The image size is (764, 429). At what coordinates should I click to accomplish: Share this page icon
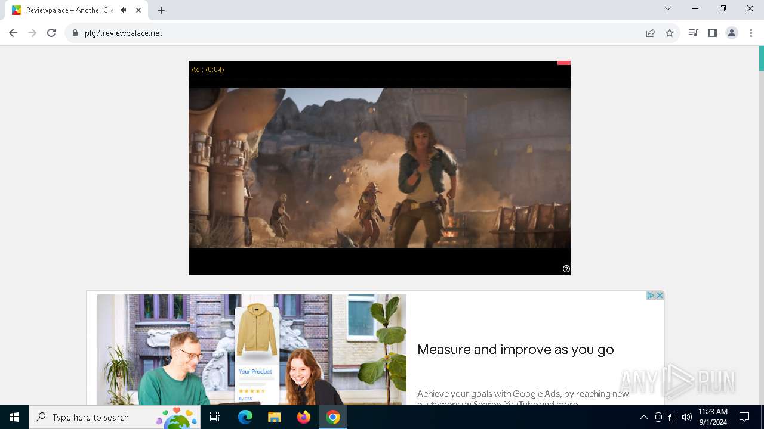[651, 33]
